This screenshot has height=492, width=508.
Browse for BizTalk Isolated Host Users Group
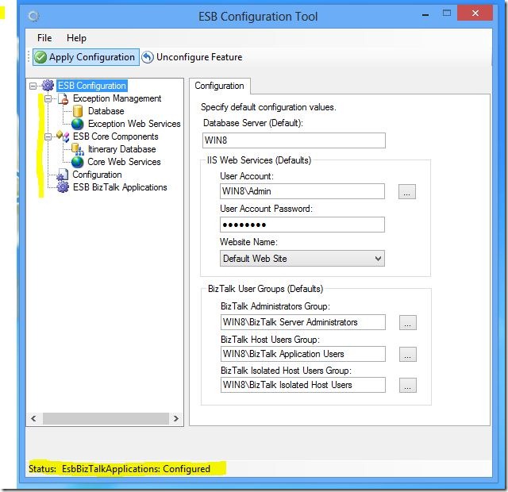pos(407,385)
